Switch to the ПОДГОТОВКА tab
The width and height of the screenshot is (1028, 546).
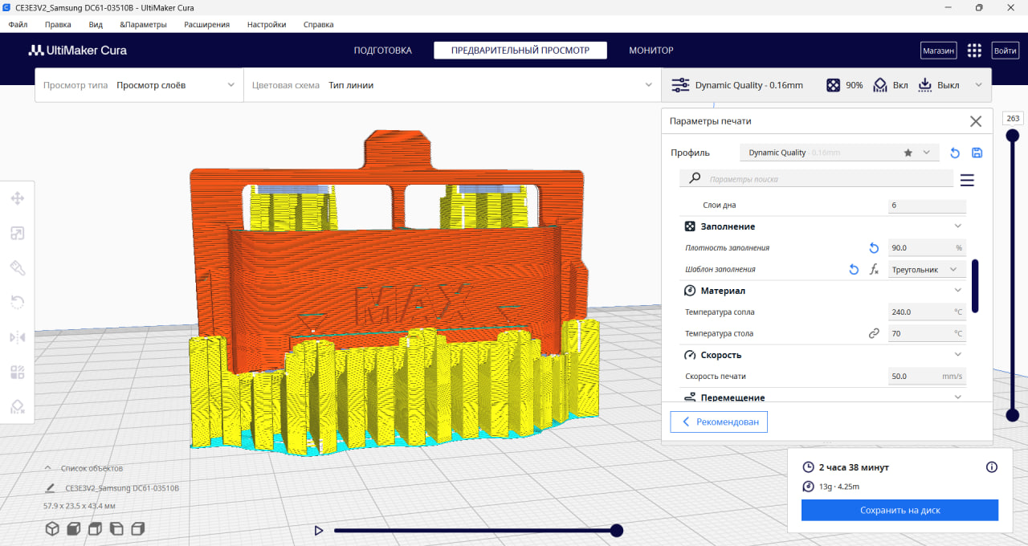383,51
